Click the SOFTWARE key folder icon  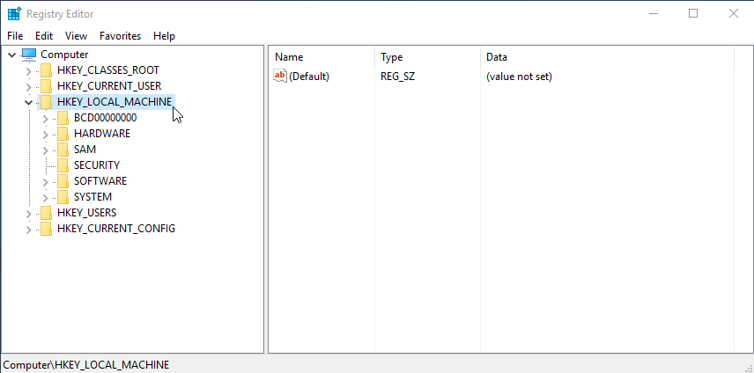[63, 181]
